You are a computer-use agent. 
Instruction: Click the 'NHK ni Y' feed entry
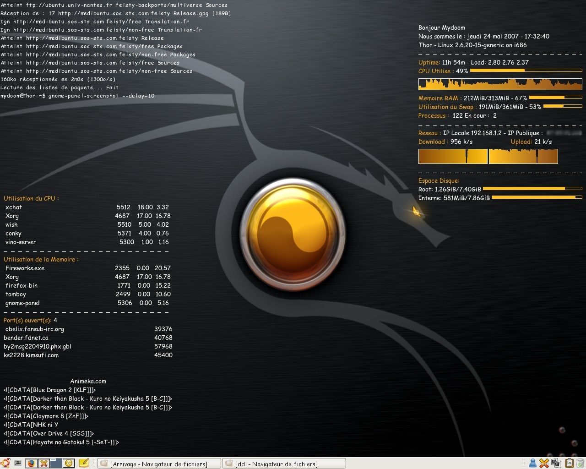[x=31, y=425]
